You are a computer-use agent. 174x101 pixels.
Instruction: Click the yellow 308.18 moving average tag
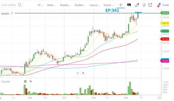165,23
